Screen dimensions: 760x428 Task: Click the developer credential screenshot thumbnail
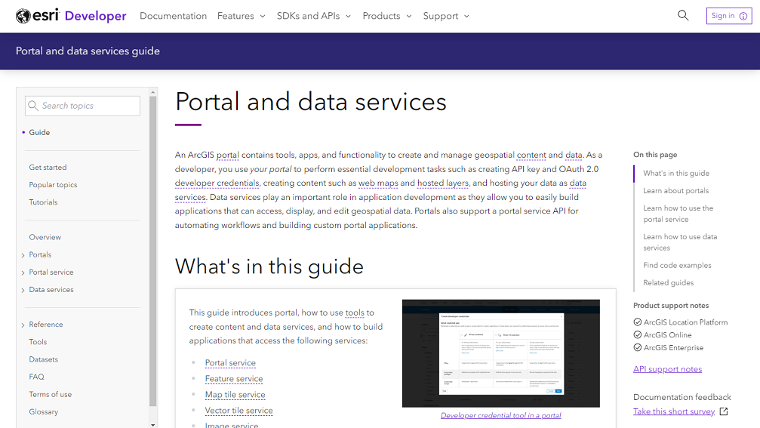pos(500,353)
